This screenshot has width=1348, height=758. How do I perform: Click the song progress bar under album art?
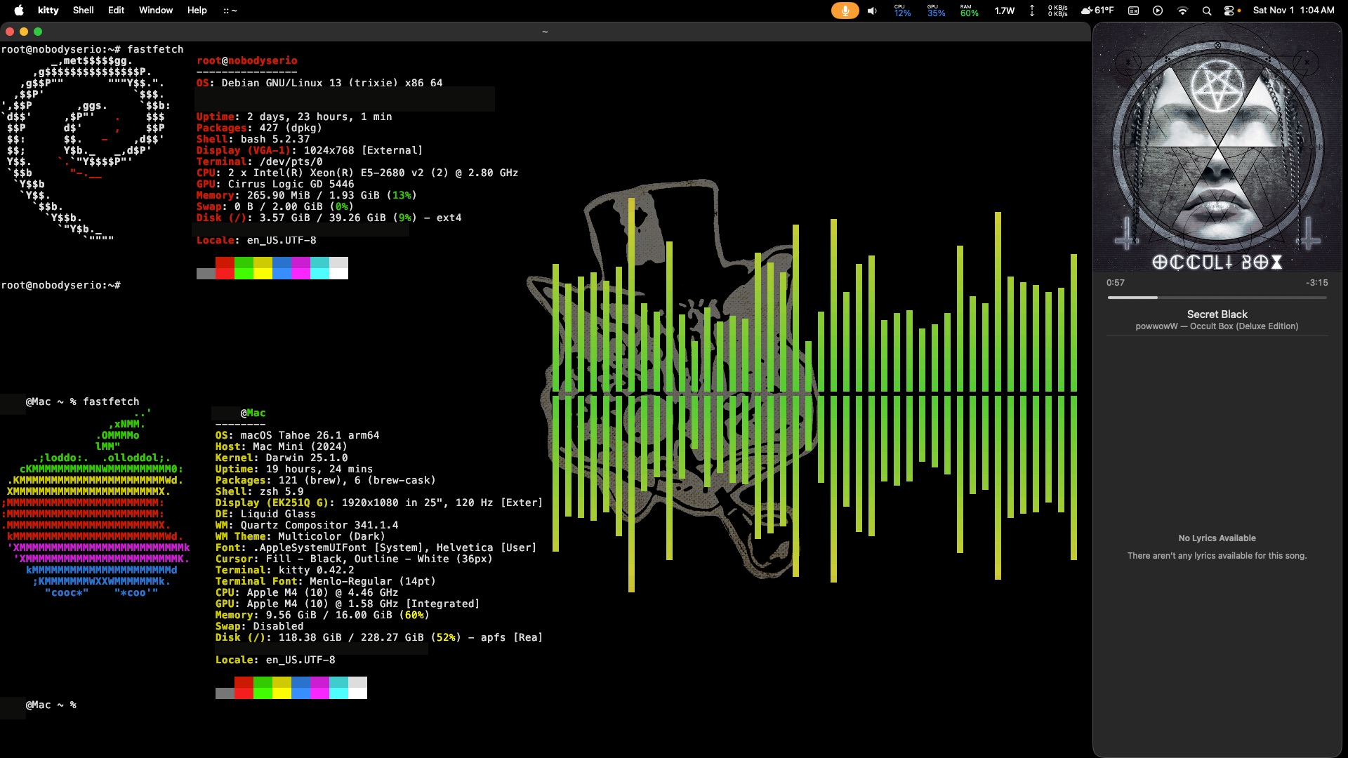tap(1217, 298)
